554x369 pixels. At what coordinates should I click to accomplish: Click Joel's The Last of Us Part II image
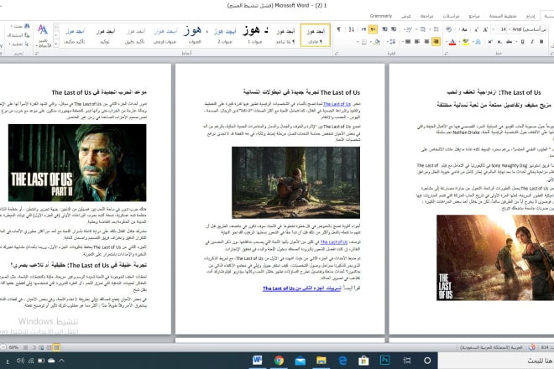77,163
